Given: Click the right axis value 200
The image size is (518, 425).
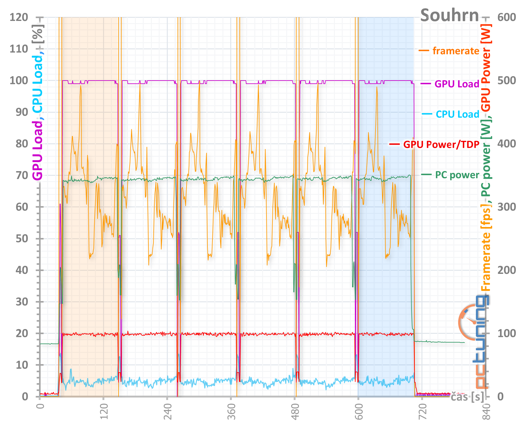Looking at the screenshot, I should tap(507, 270).
